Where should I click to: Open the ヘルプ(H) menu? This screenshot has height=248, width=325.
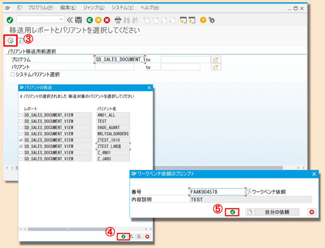pyautogui.click(x=150, y=8)
